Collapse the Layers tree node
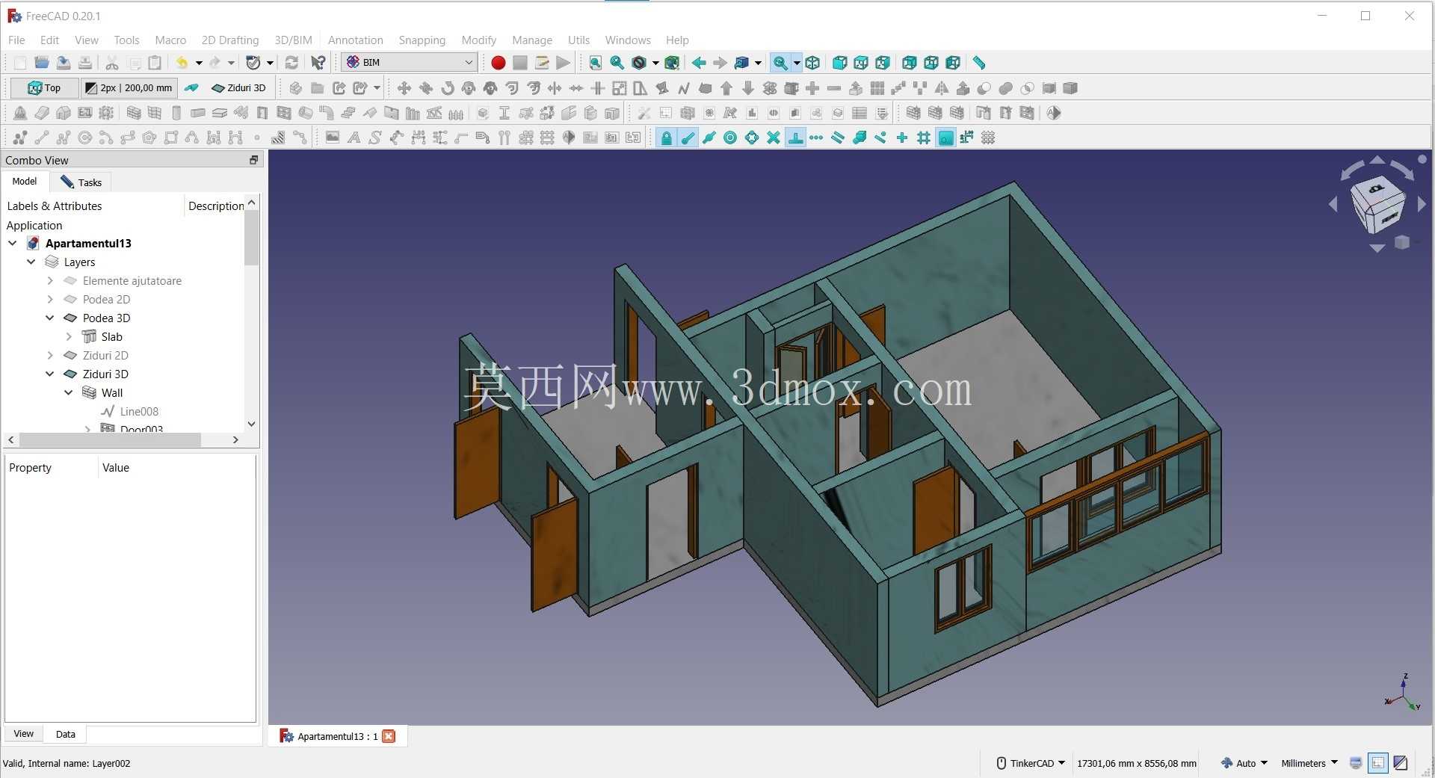 (x=31, y=262)
